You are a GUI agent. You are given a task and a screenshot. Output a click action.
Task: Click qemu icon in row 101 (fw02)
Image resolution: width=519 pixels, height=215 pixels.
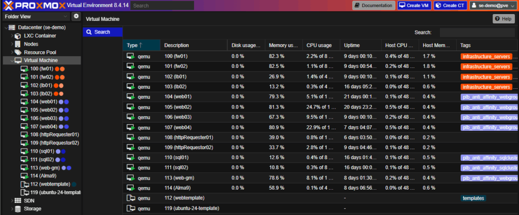coord(131,66)
